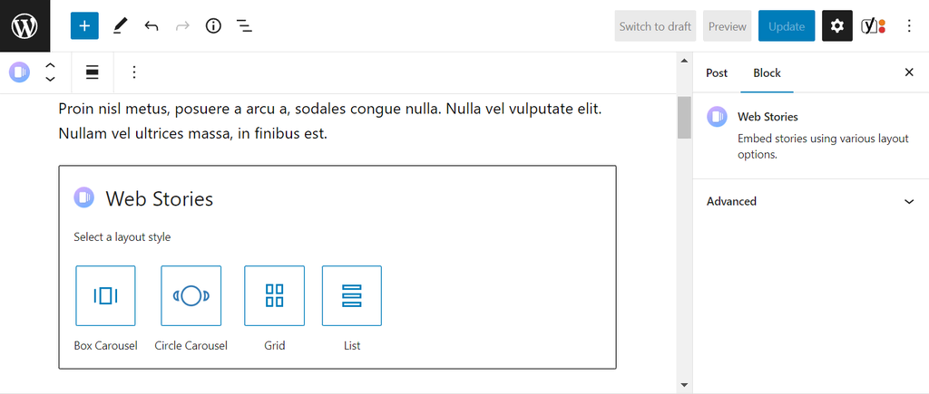This screenshot has width=929, height=394.
Task: Open the block inserter plus button
Action: point(84,26)
